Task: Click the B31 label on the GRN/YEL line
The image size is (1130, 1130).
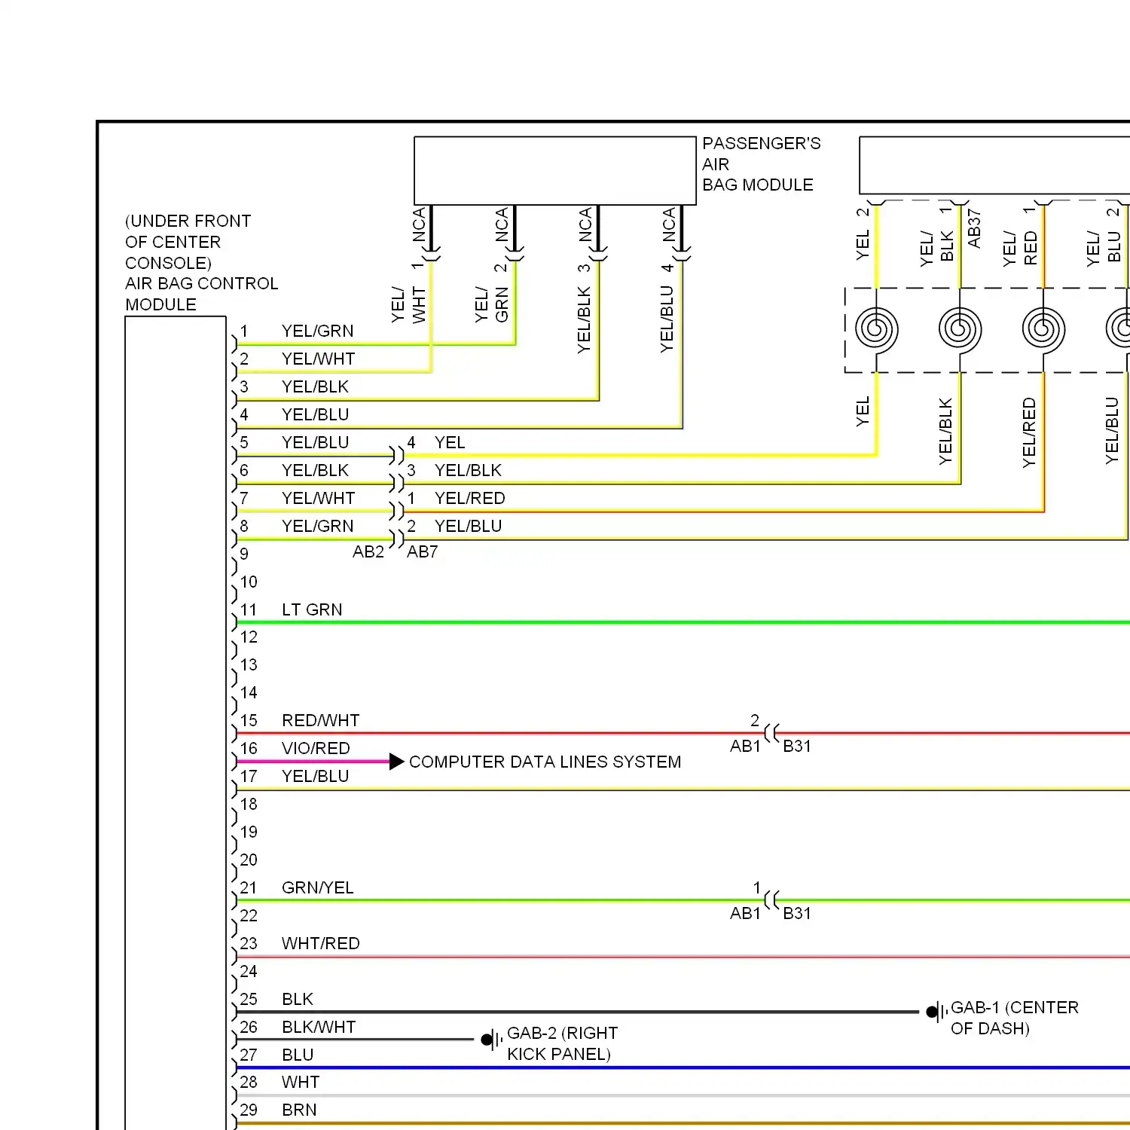Action: (x=797, y=913)
